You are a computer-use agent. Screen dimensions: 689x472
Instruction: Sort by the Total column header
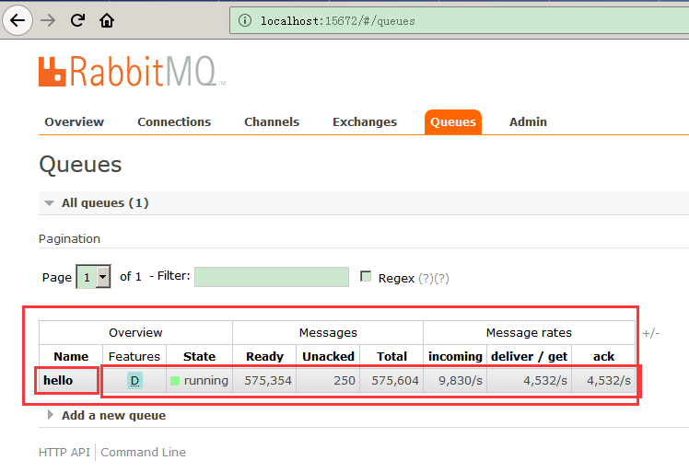point(392,356)
